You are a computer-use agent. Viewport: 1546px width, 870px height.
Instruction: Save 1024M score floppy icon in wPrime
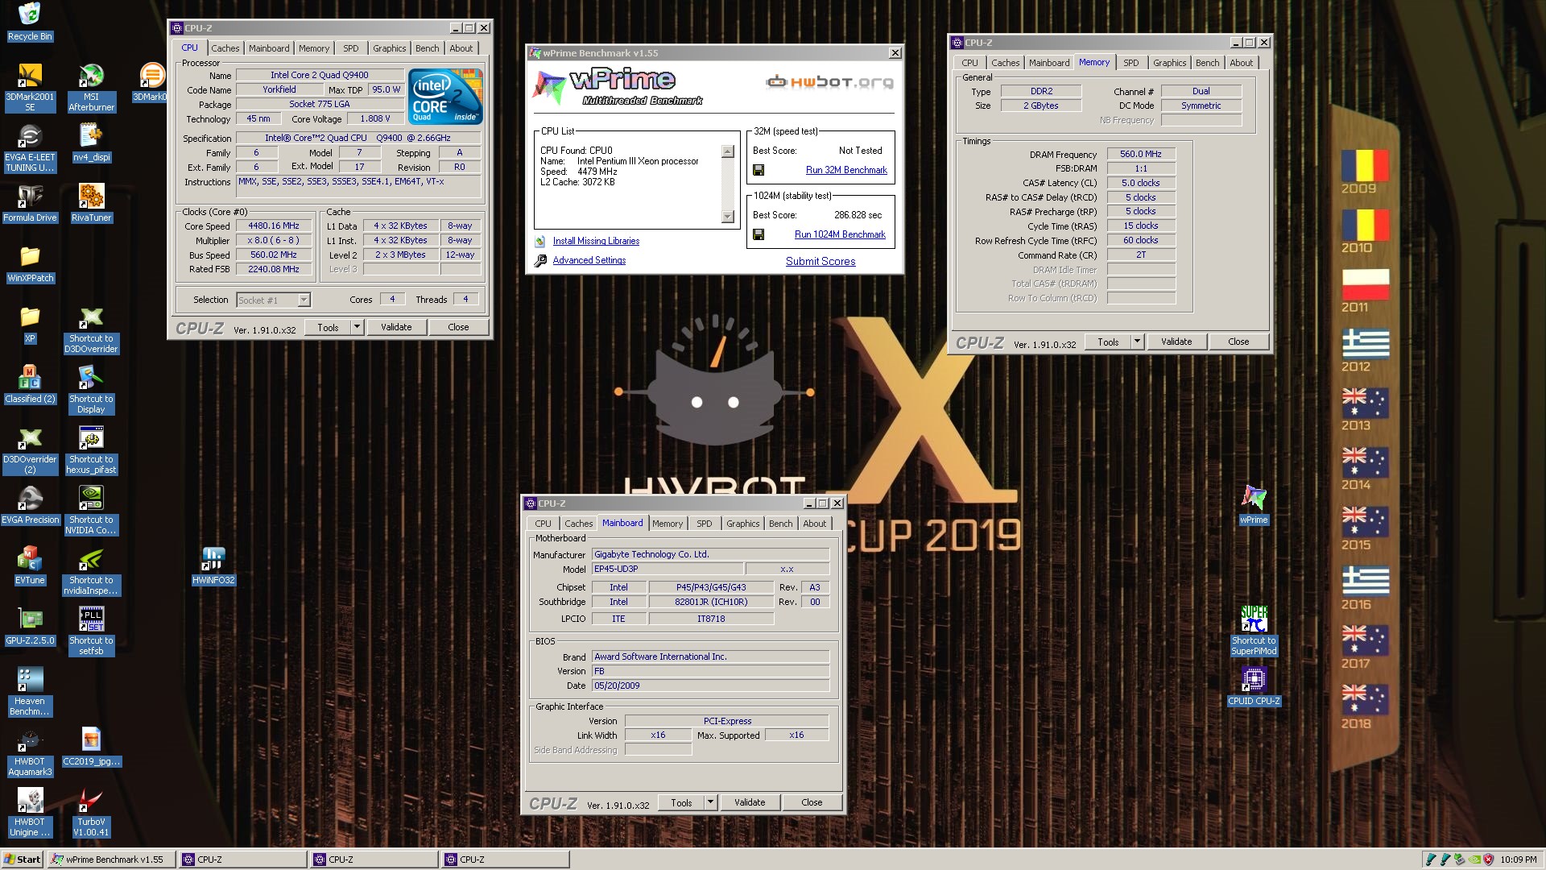point(759,234)
